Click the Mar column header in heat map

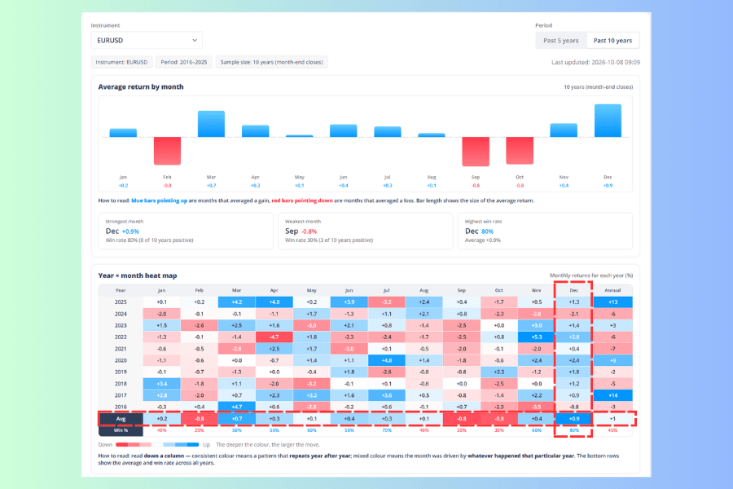(x=236, y=290)
